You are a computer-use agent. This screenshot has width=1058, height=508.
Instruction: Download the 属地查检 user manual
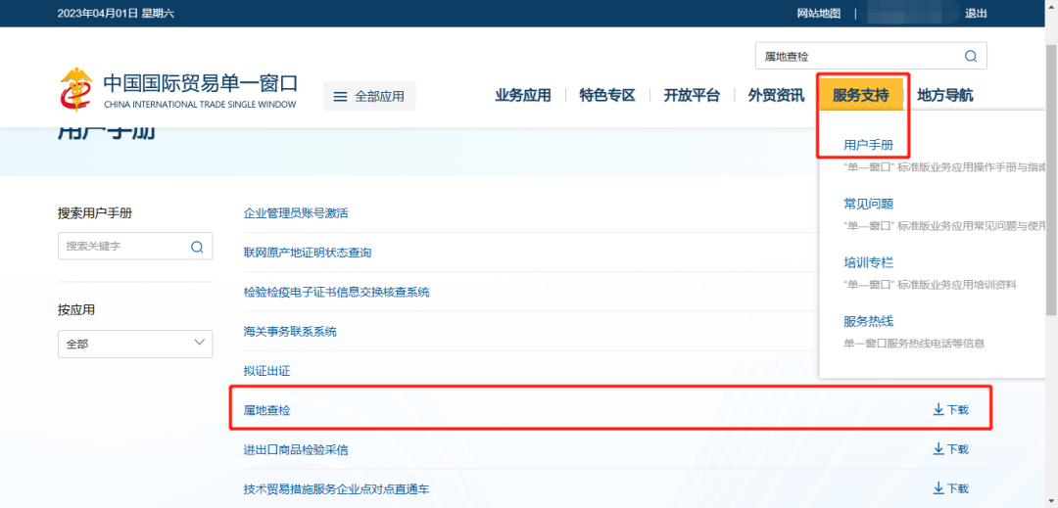pyautogui.click(x=950, y=409)
